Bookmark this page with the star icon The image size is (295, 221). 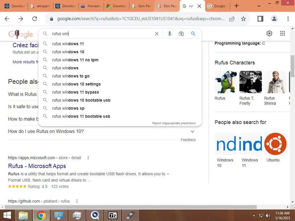tap(243, 19)
